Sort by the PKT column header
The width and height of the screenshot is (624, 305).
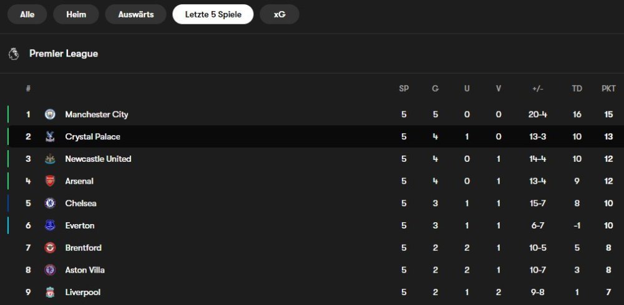click(x=608, y=88)
